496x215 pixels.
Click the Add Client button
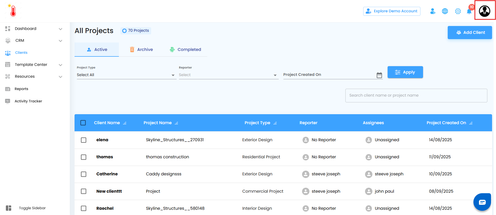click(x=469, y=33)
